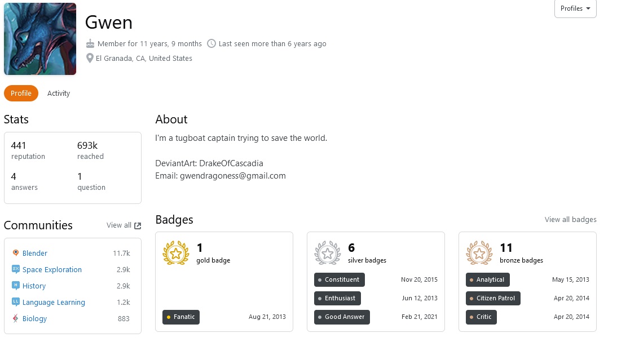Click the gold badge medal icon
The image size is (617, 342).
(x=176, y=253)
